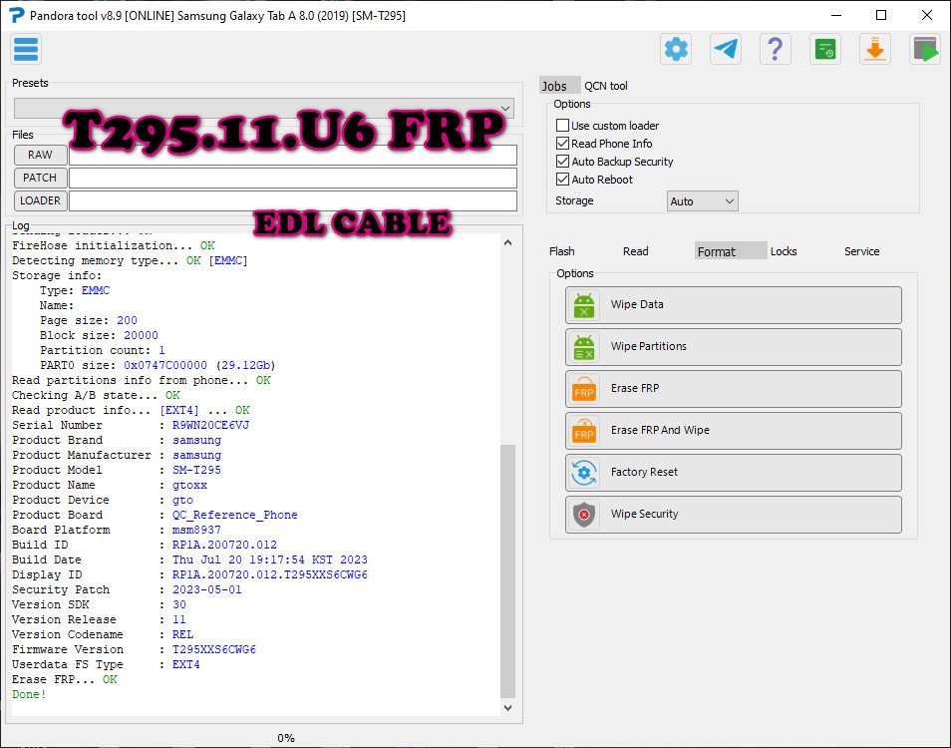Click the green history card icon
Image resolution: width=951 pixels, height=748 pixels.
tap(824, 48)
